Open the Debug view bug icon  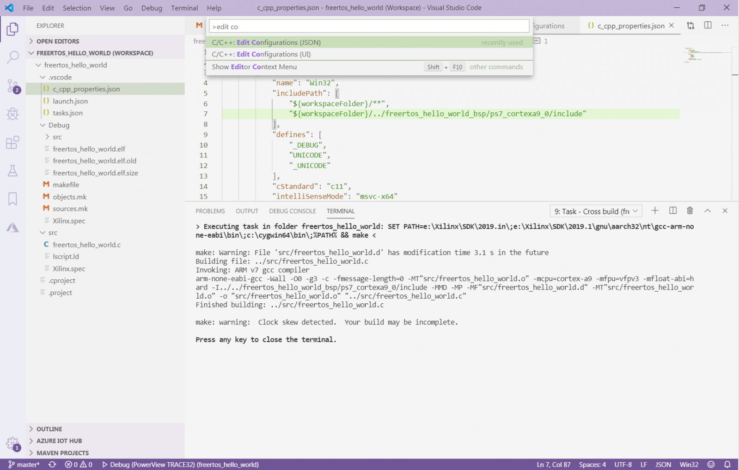pyautogui.click(x=12, y=114)
